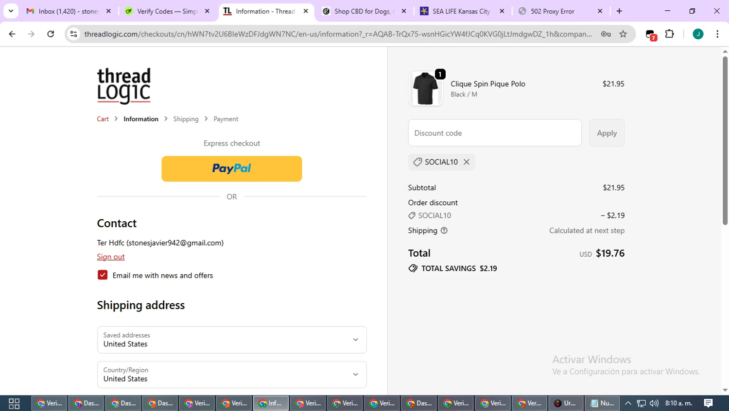Click the page vertical scrollbar thumb

click(725, 141)
